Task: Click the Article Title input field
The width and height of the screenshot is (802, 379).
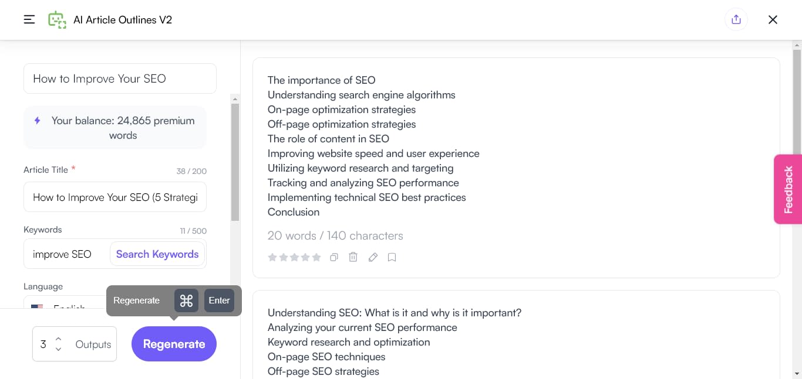Action: click(x=115, y=197)
